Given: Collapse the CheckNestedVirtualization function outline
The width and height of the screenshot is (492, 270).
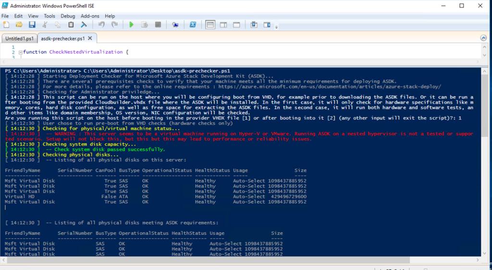Looking at the screenshot, I should click(20, 52).
